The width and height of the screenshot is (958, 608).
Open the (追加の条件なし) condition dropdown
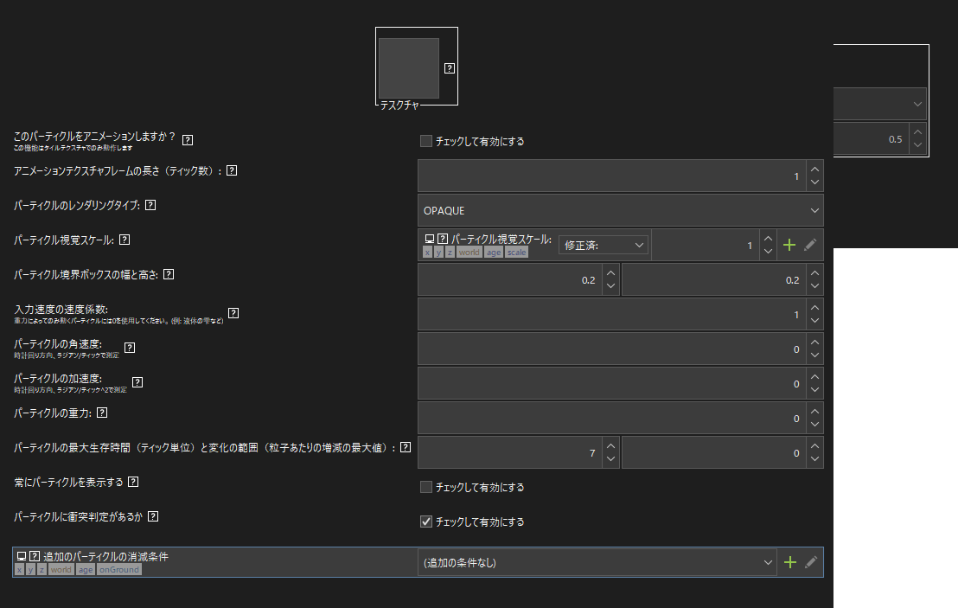click(597, 563)
